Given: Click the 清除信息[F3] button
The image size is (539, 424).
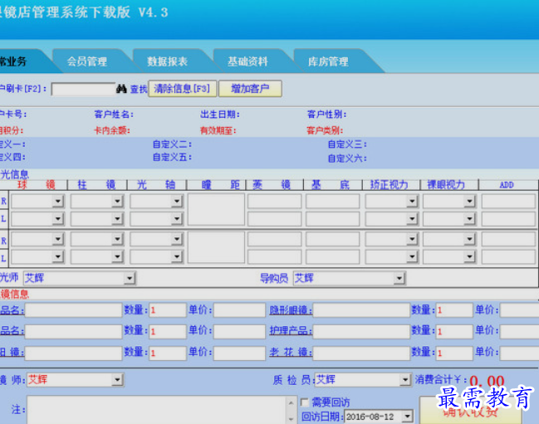Looking at the screenshot, I should coord(183,89).
